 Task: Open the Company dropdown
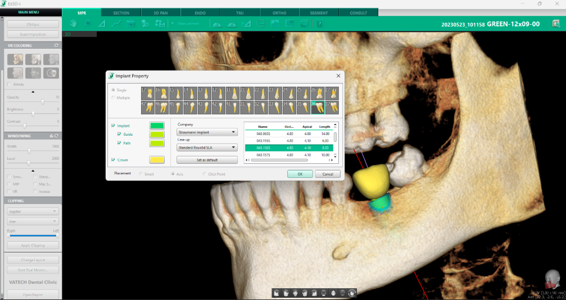tap(207, 133)
